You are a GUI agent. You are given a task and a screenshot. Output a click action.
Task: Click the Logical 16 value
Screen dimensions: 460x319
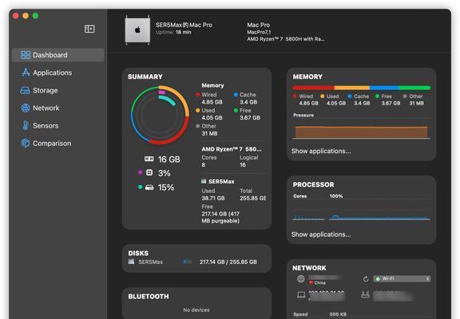tap(243, 165)
